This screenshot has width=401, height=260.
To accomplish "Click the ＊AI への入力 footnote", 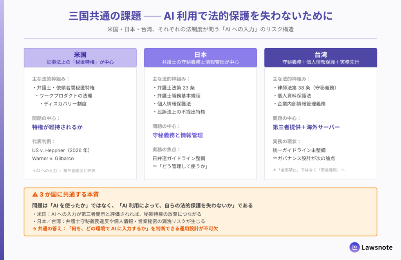I will tap(64, 170).
